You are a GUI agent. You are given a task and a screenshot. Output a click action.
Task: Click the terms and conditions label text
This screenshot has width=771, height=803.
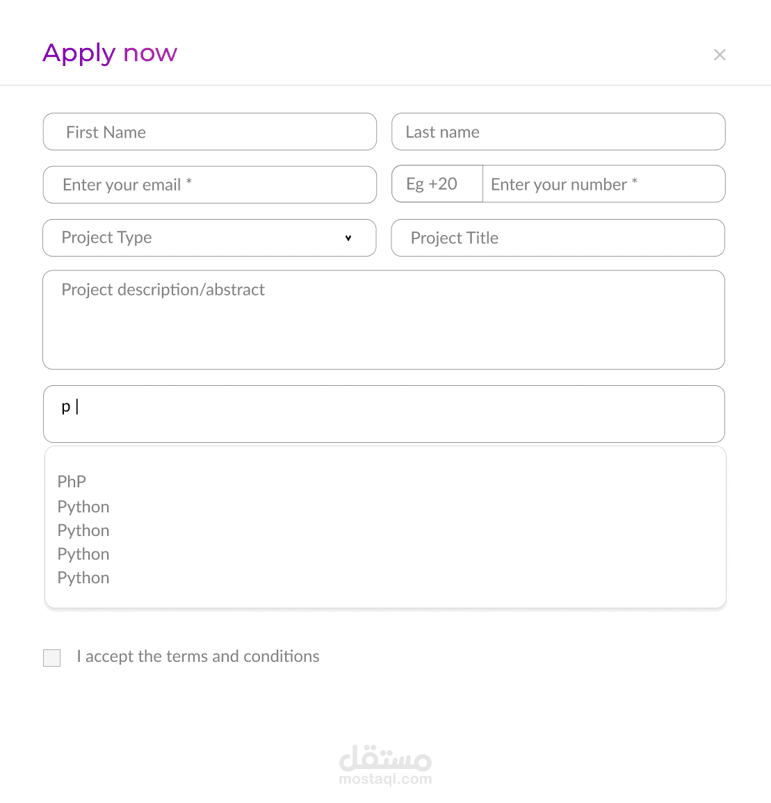(198, 656)
